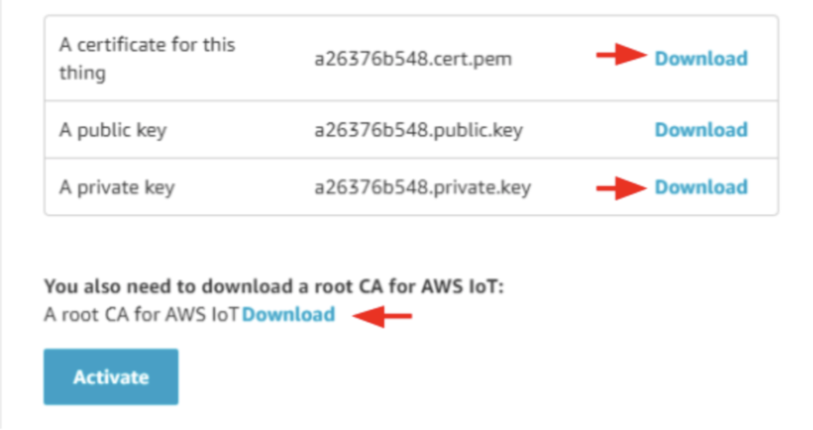Click the label "A certificate for this thing"

click(147, 58)
